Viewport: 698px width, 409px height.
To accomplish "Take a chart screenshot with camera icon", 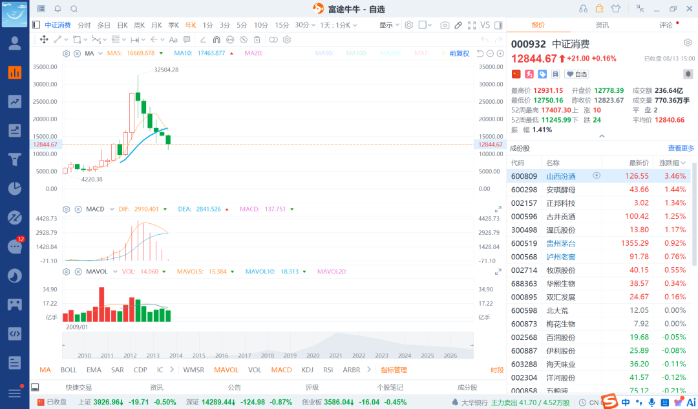I will point(445,25).
